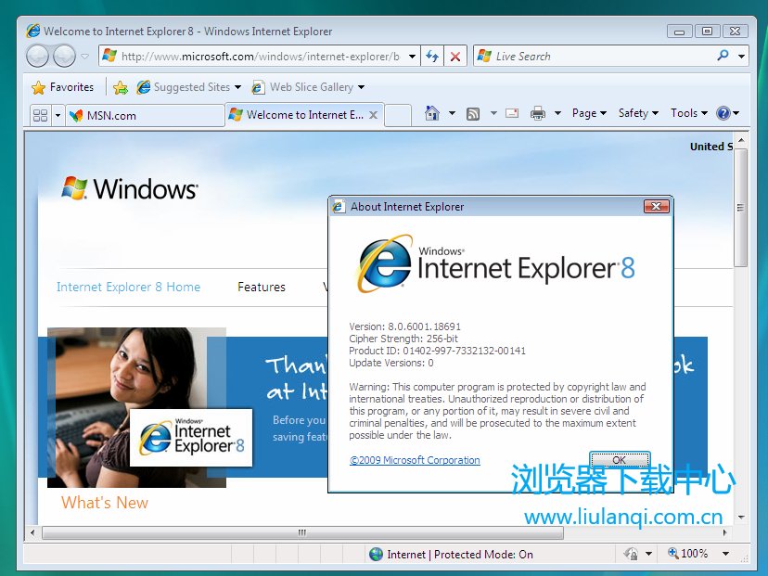
Task: Expand the zoom level dropdown arrow
Action: [x=725, y=554]
